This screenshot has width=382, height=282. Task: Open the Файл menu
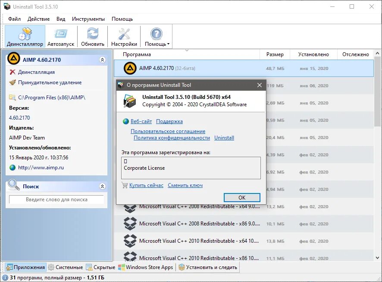[x=14, y=19]
